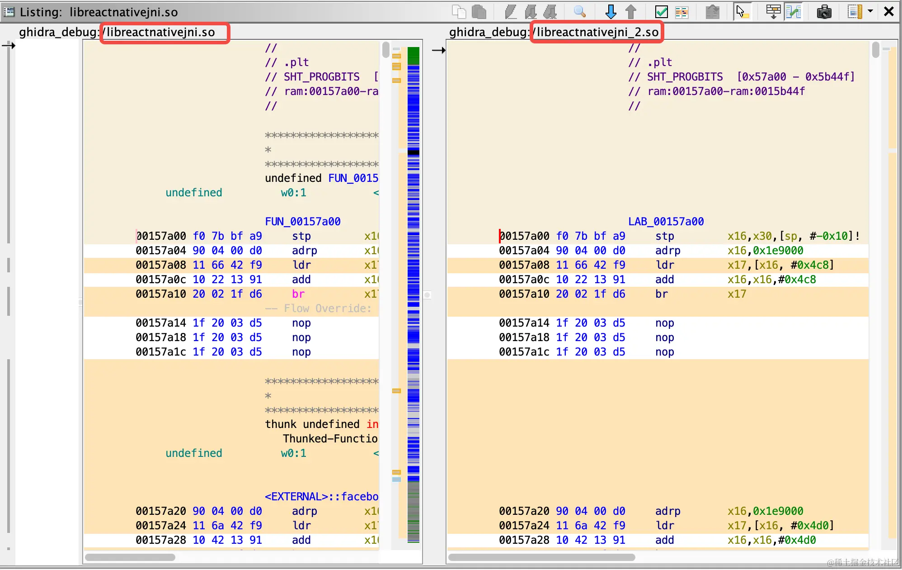Click address 00157a04 in the left listing
This screenshot has width=902, height=570.
(x=160, y=251)
